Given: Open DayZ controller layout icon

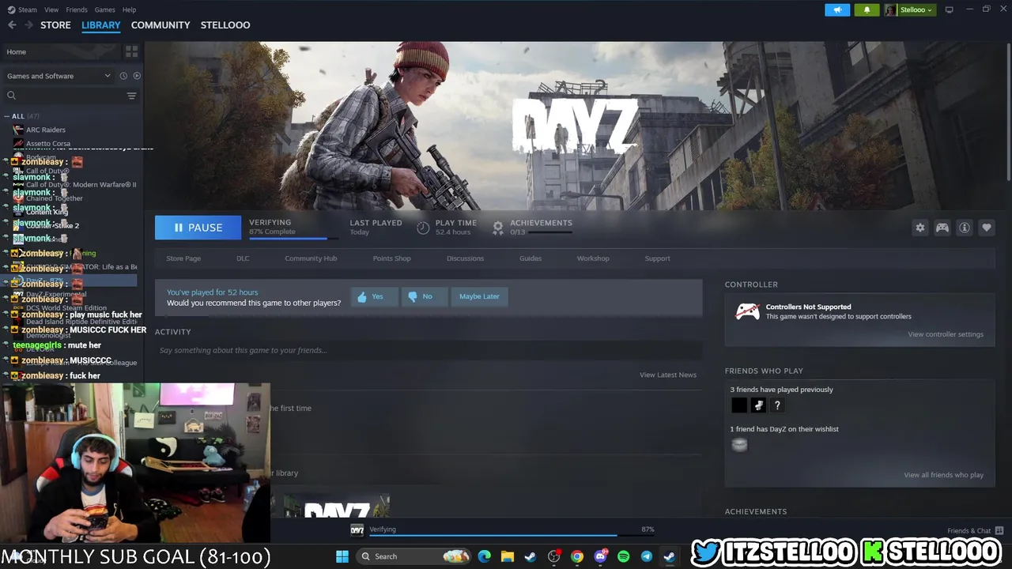Looking at the screenshot, I should pyautogui.click(x=942, y=228).
